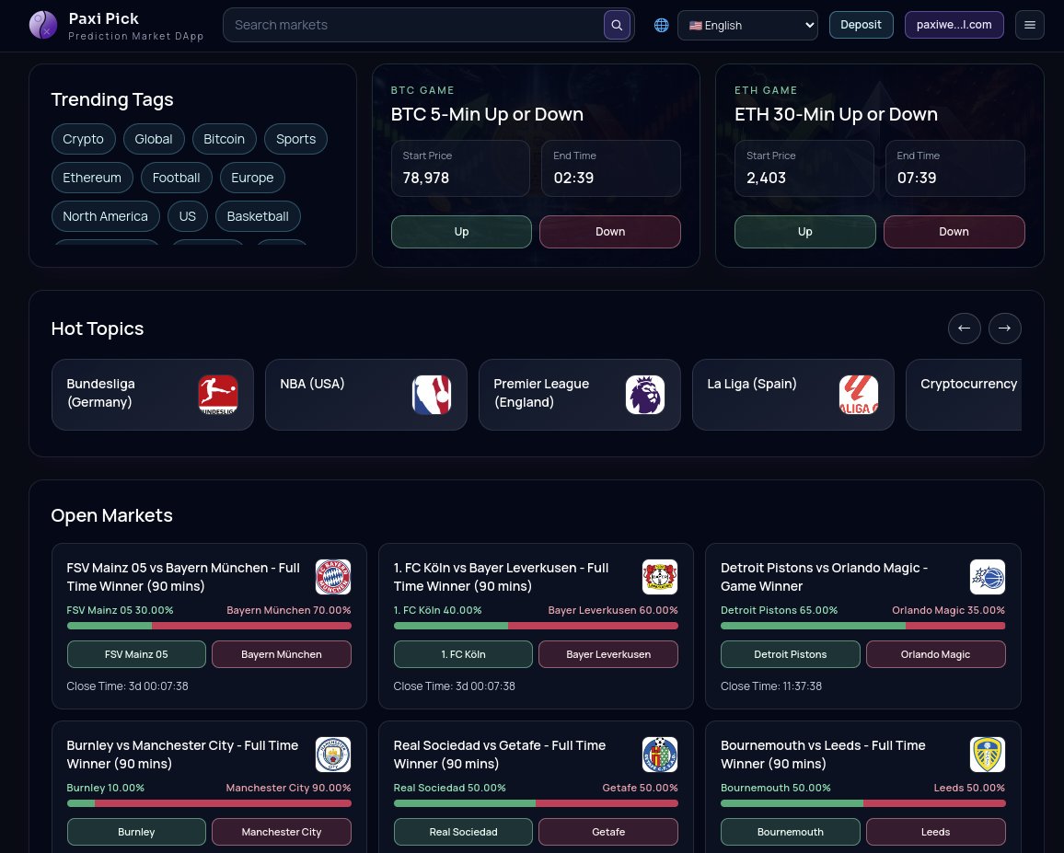
Task: Open the Premier League (England) topic card
Action: click(580, 395)
